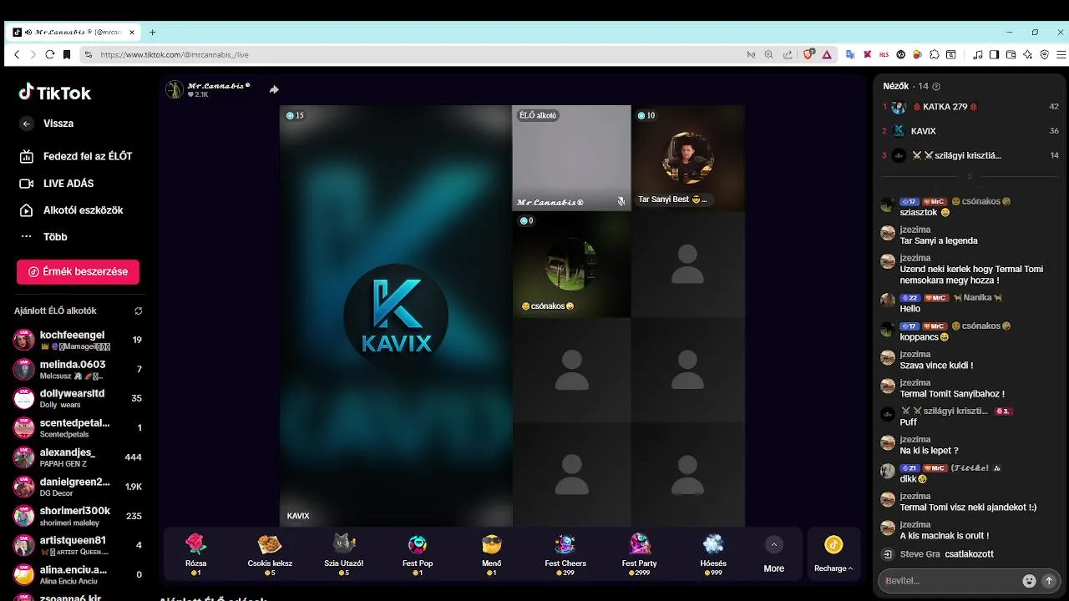Click the share page icon in address bar
The image size is (1069, 601).
coord(787,54)
